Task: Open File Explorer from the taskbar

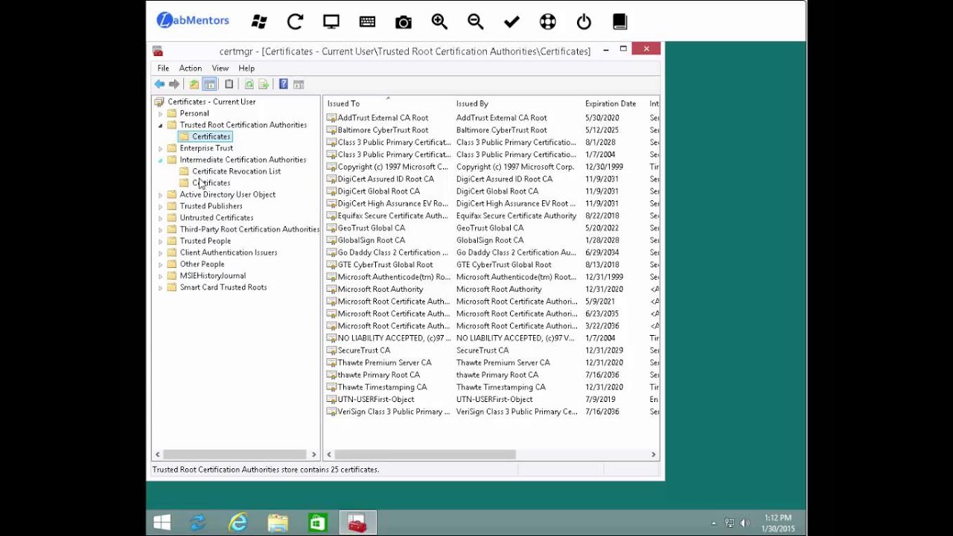Action: tap(278, 523)
